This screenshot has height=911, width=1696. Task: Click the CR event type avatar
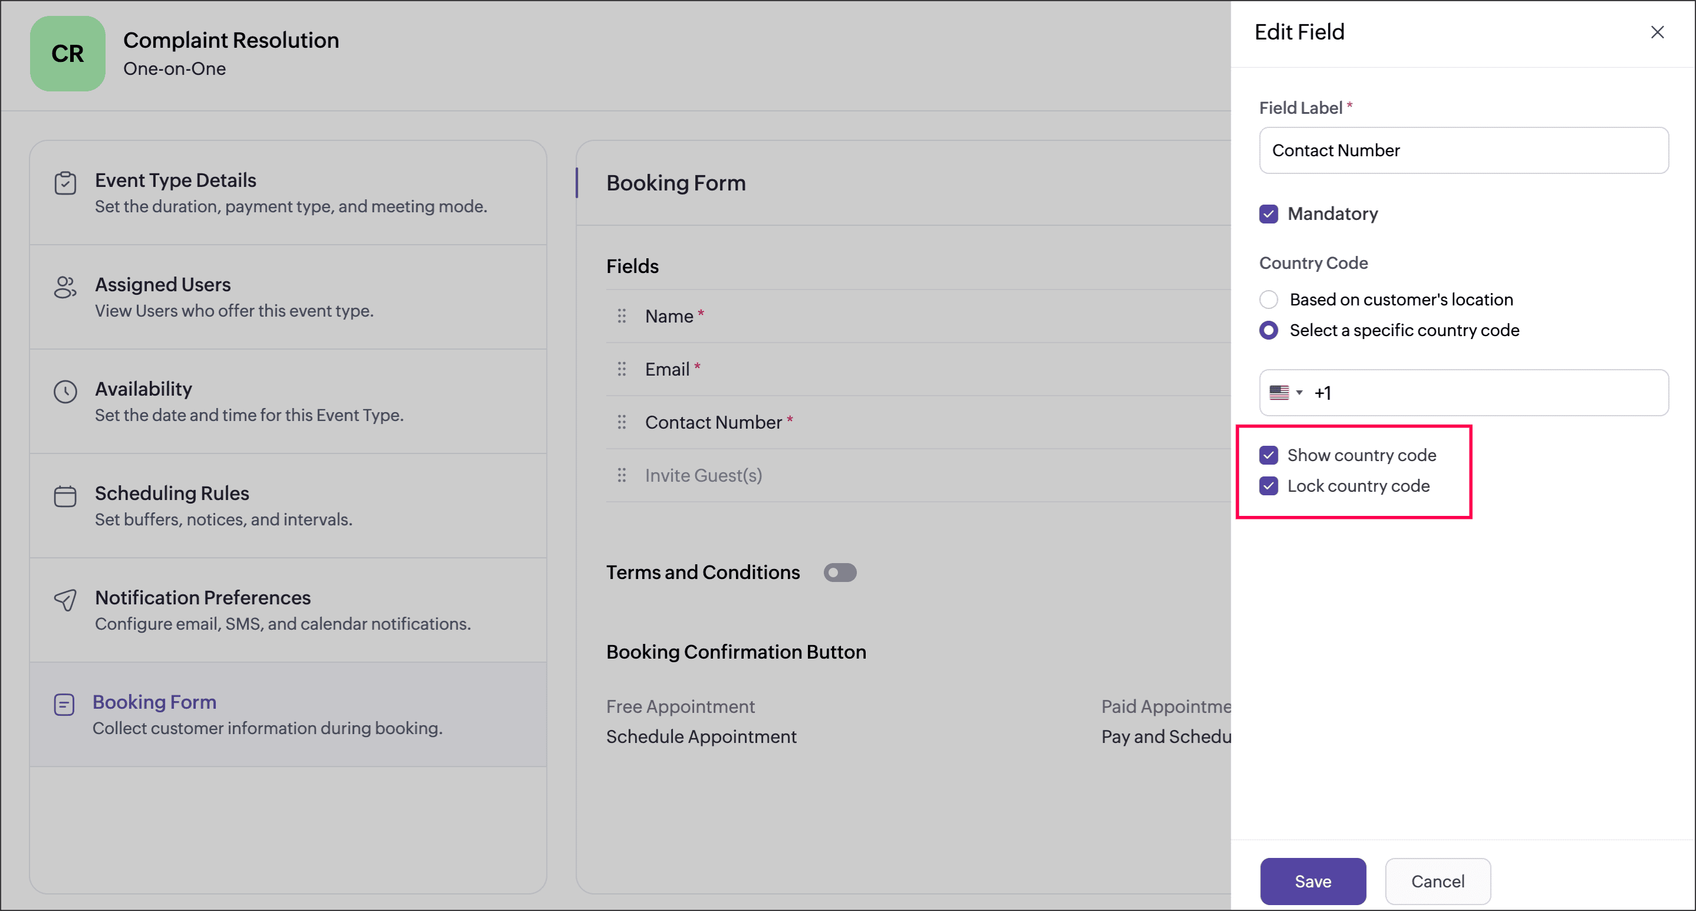click(x=68, y=53)
